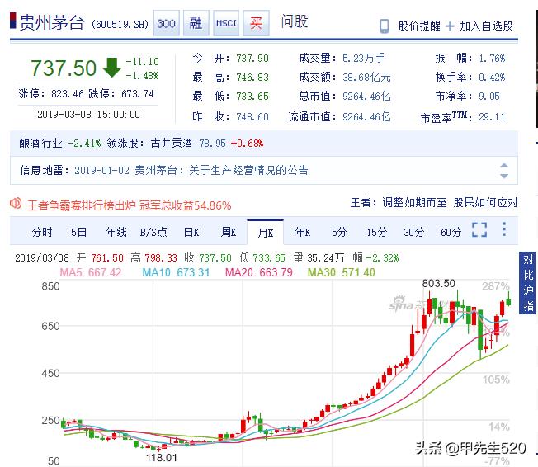Click the 市盈率TTM value 29.11
This screenshot has height=467, width=538.
click(492, 117)
